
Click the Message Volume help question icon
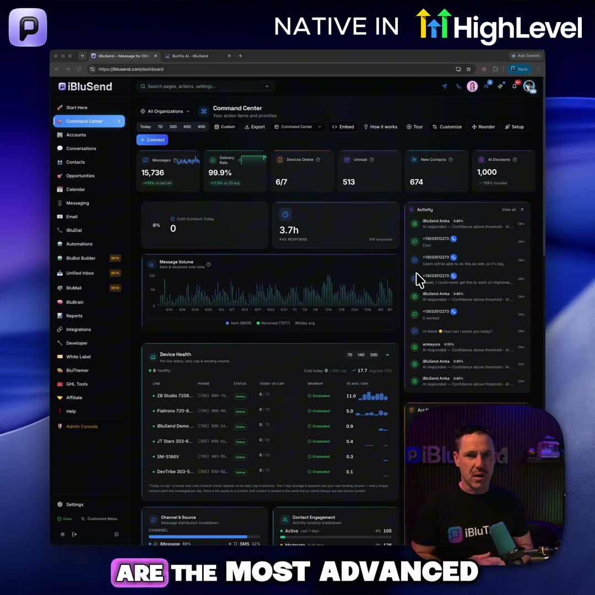[208, 264]
